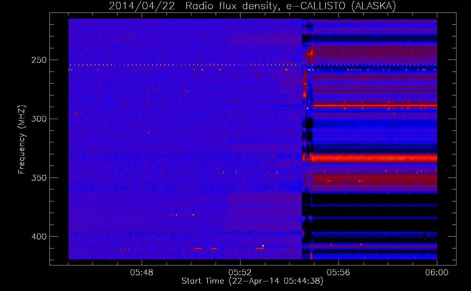Click the 05:52 time tick label
The image size is (471, 291).
point(240,273)
